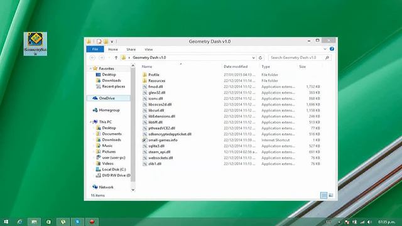
Task: Sort by the Size column header
Action: pyautogui.click(x=303, y=67)
